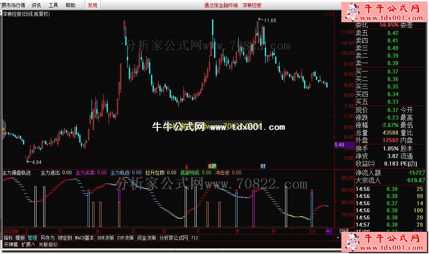Click the 绑定到 button
The width and height of the screenshot is (429, 254).
click(x=65, y=238)
